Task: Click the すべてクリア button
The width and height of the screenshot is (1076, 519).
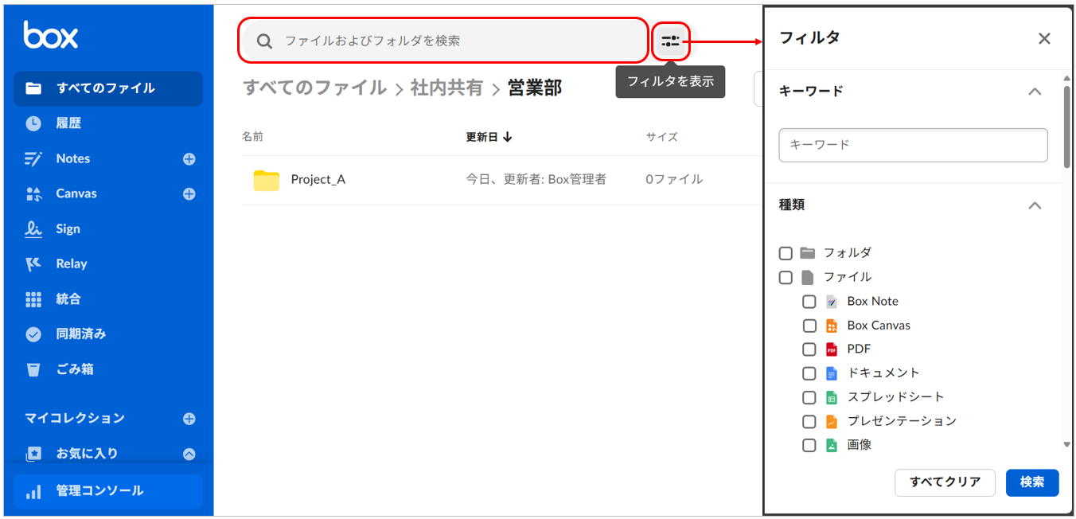Action: pos(945,482)
